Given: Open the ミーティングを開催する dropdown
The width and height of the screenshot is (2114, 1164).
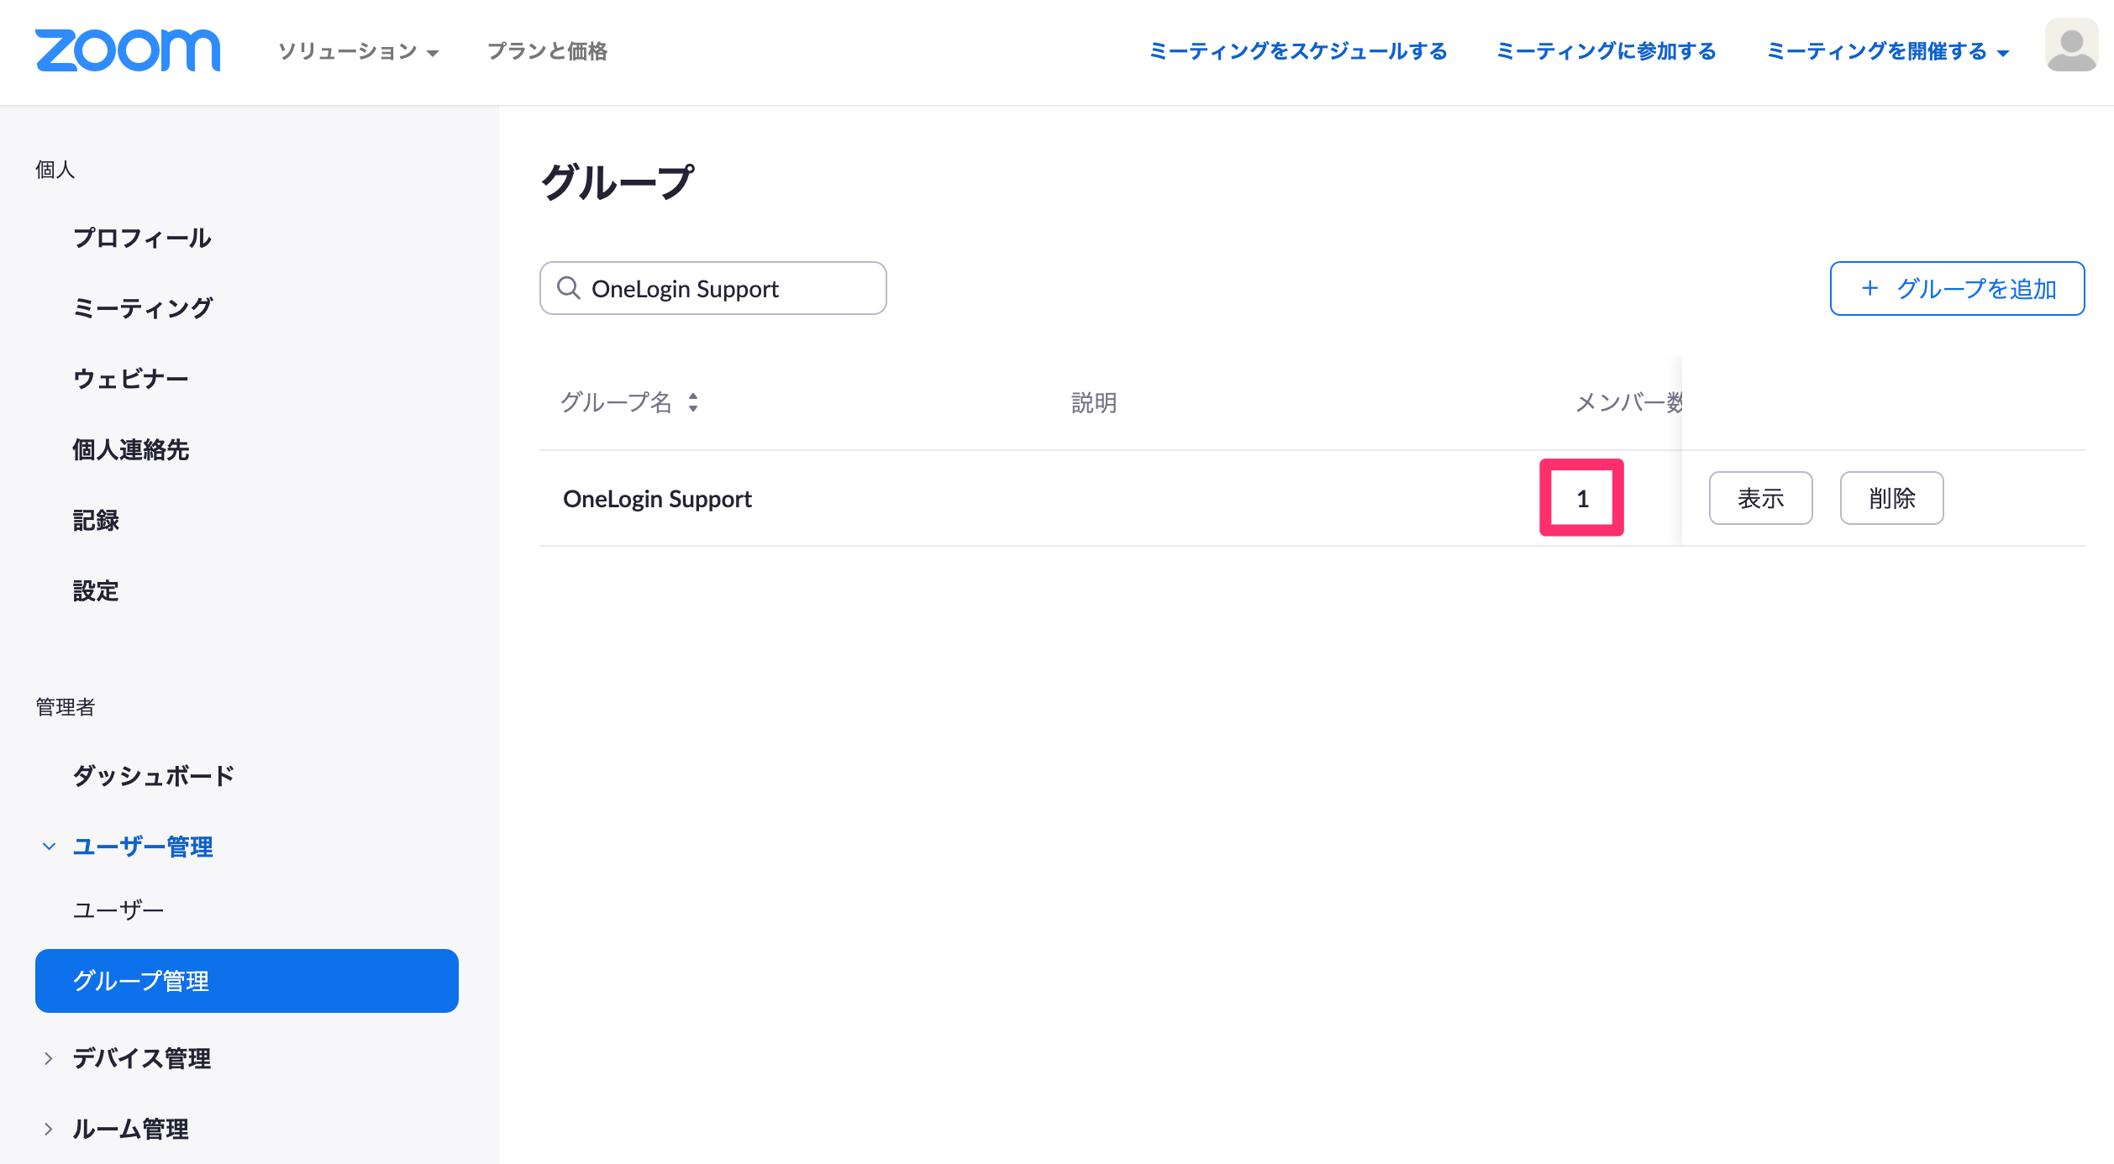Looking at the screenshot, I should pos(1887,51).
